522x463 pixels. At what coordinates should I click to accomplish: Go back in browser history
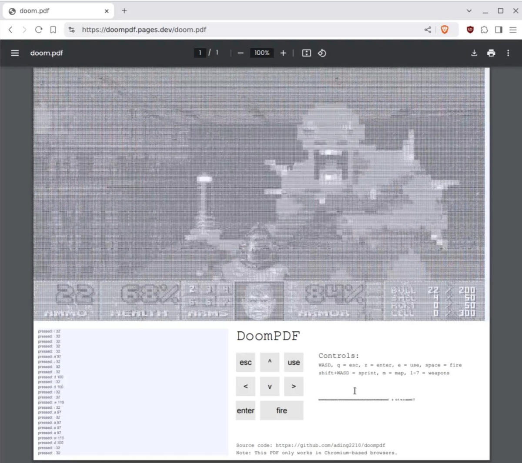pyautogui.click(x=10, y=30)
